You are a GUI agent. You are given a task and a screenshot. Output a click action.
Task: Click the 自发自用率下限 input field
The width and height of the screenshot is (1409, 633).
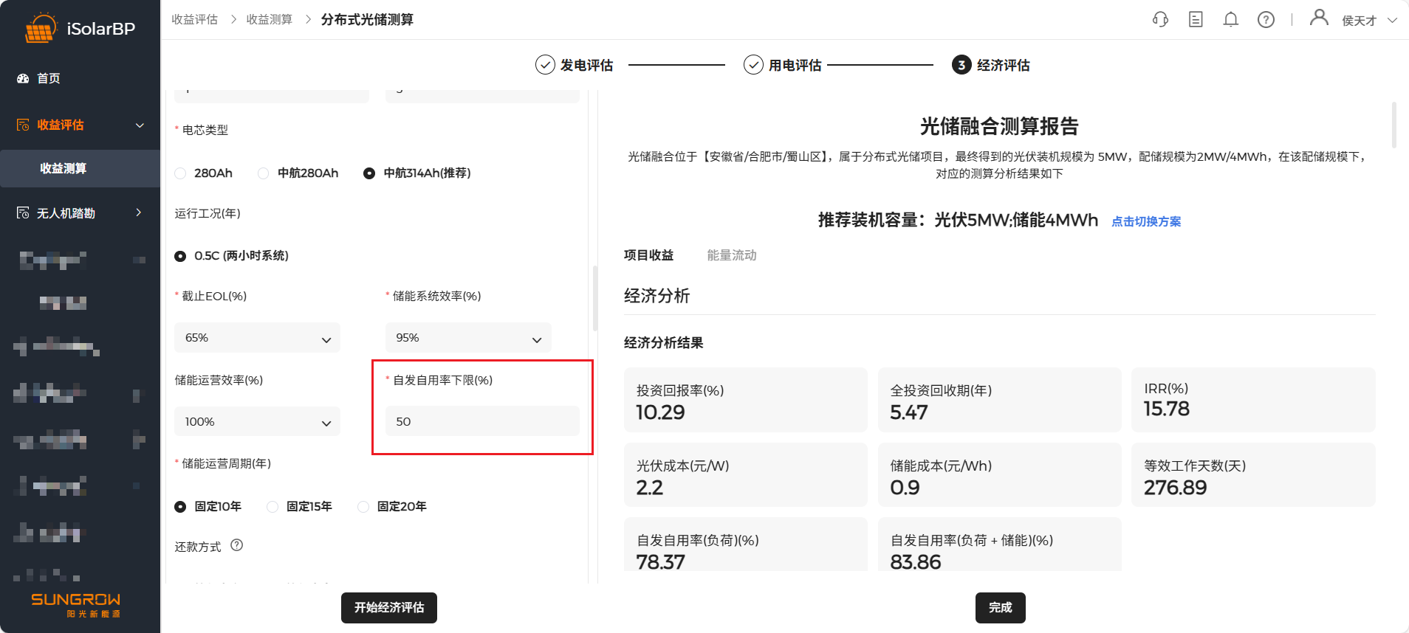pyautogui.click(x=481, y=422)
